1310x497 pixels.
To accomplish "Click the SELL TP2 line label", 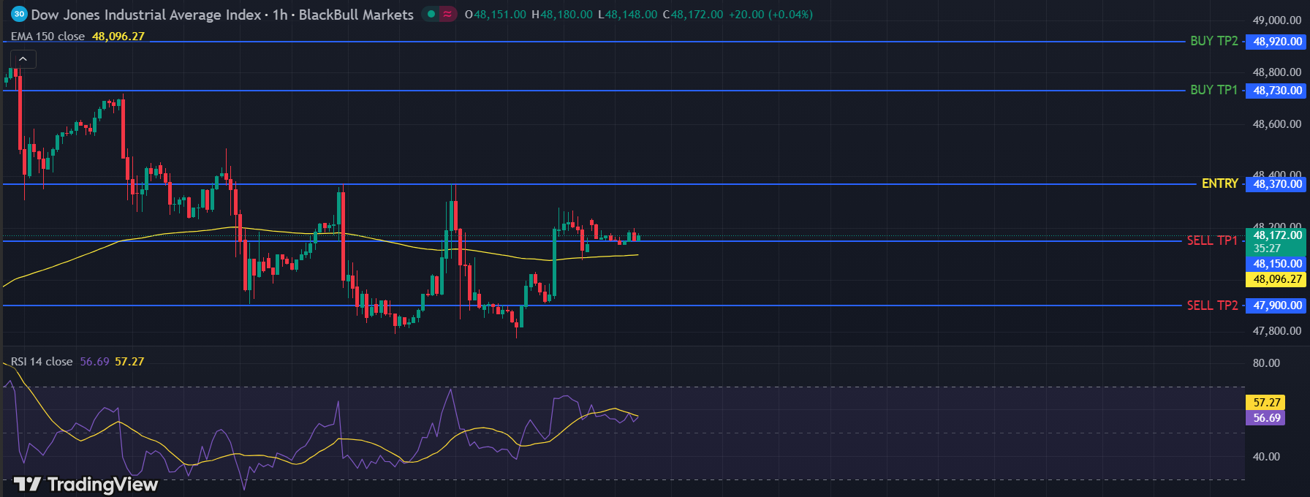I will [x=1212, y=306].
